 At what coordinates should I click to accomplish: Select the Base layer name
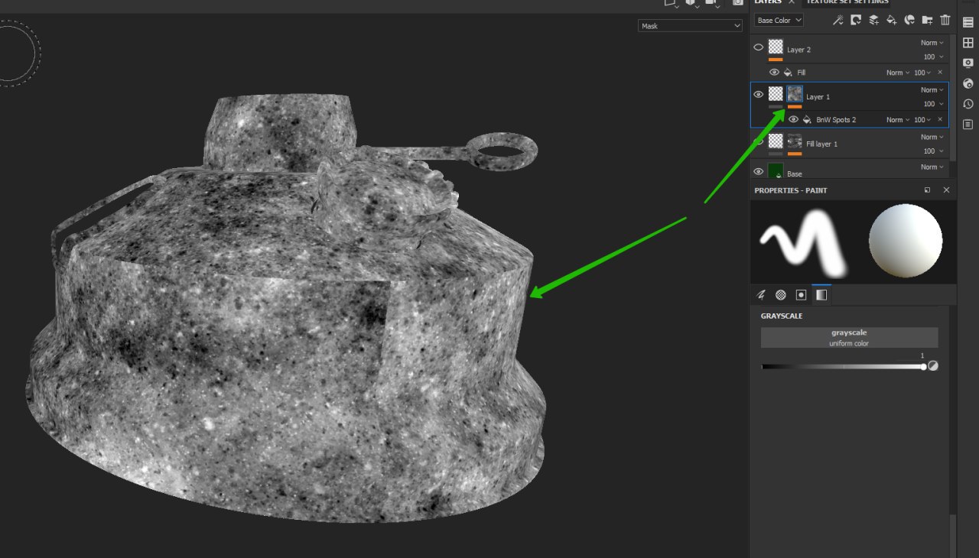pyautogui.click(x=795, y=174)
